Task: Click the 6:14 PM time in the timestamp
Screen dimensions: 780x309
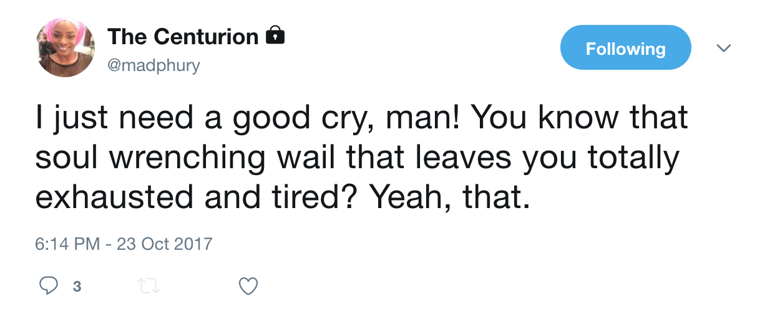Action: pyautogui.click(x=68, y=244)
